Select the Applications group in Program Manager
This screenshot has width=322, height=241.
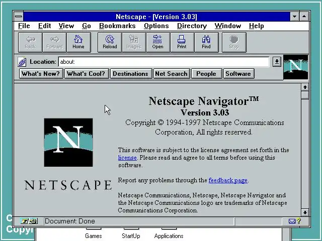169,236
